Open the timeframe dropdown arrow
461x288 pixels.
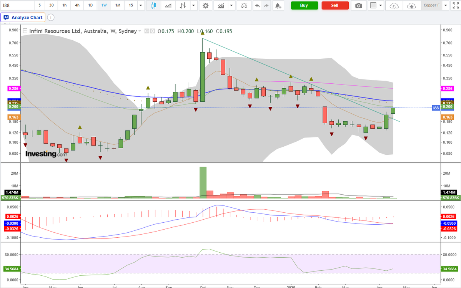141,5
